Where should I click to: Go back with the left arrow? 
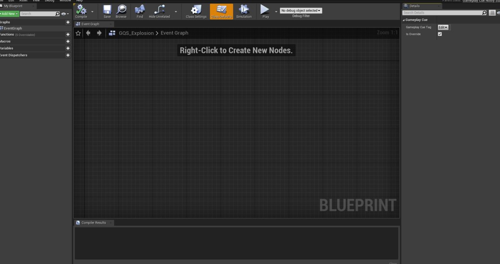(x=88, y=33)
